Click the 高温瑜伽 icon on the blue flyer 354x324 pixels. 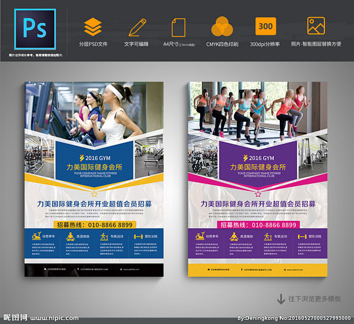[x=70, y=236]
